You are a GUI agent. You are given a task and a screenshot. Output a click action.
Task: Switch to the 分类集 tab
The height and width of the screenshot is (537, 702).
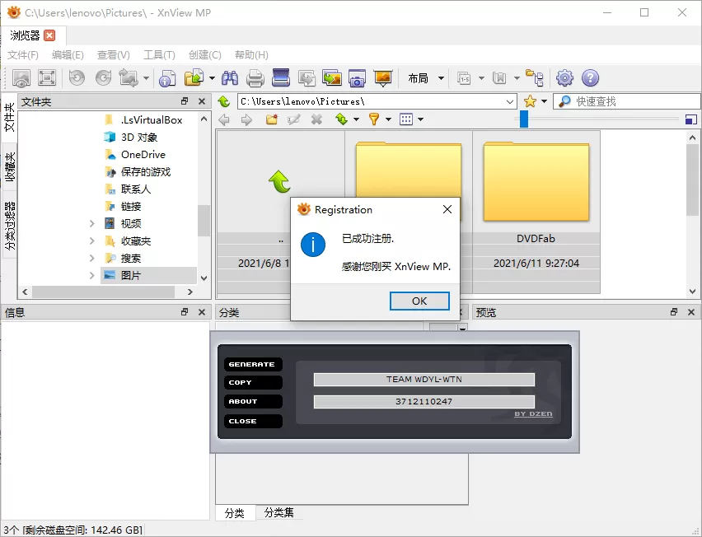(278, 512)
